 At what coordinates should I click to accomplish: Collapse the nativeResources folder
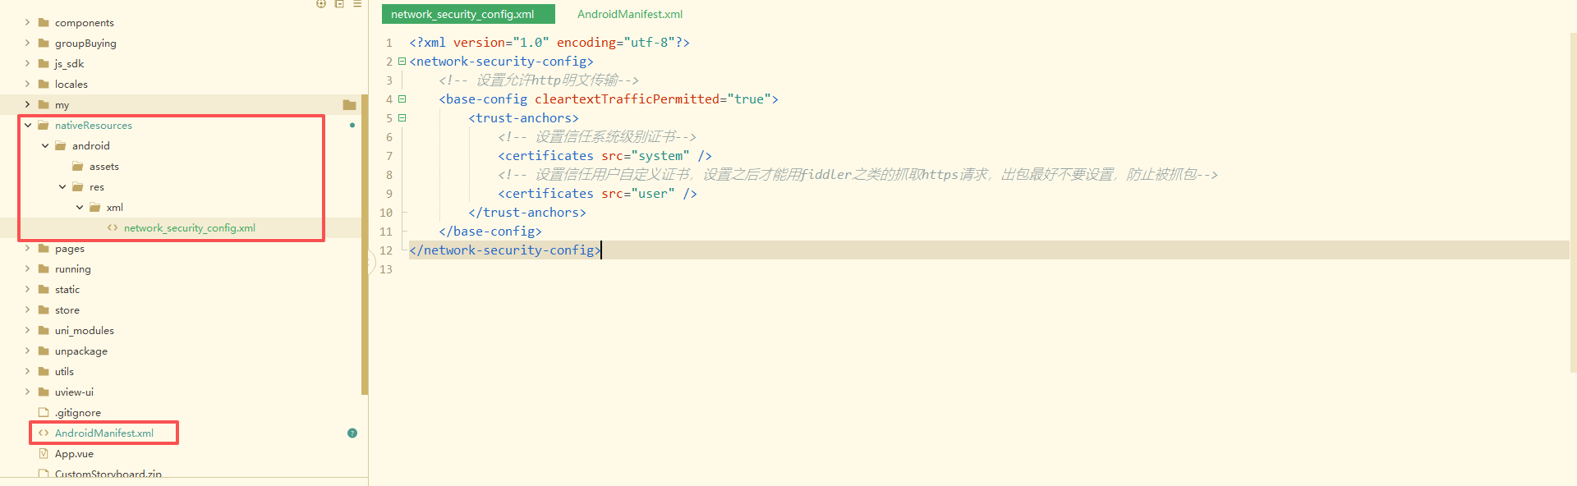click(28, 126)
